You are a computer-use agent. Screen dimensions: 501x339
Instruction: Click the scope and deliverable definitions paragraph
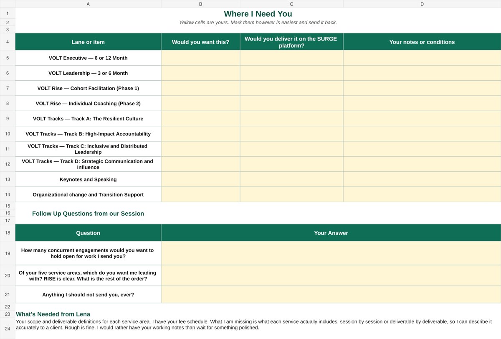pyautogui.click(x=254, y=325)
